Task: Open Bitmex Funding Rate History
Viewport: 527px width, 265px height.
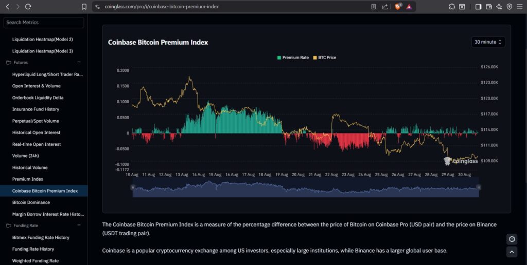Action: 41,237
